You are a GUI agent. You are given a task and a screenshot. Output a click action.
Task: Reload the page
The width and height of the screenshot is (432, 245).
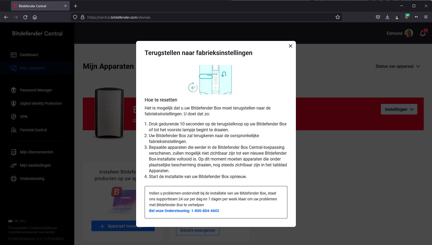(25, 17)
